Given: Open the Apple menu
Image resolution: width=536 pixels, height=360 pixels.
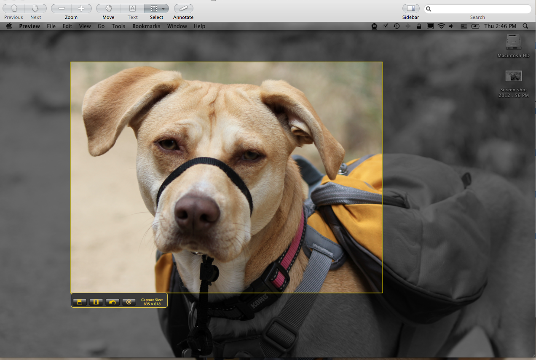Looking at the screenshot, I should (x=9, y=26).
